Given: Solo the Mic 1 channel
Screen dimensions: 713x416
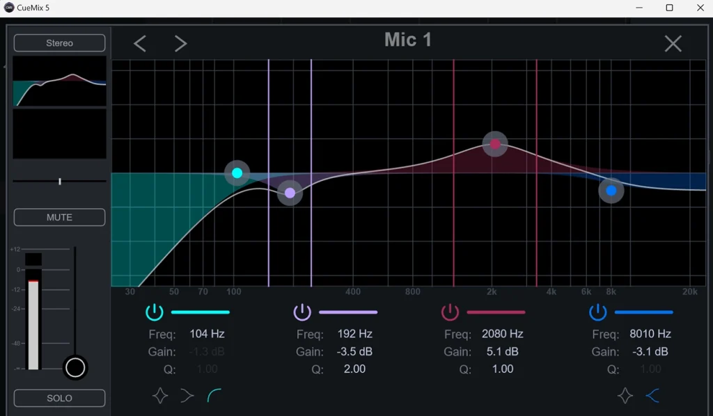Looking at the screenshot, I should (x=59, y=398).
